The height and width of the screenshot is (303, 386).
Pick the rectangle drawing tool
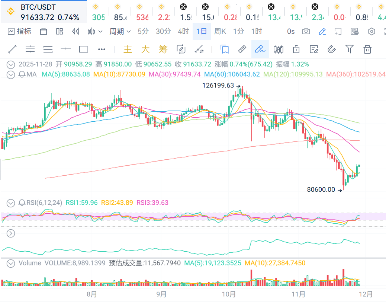click(84, 49)
